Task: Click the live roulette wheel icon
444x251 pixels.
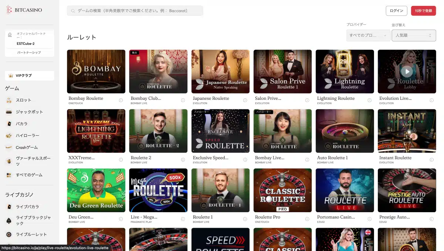Action: coord(9,234)
